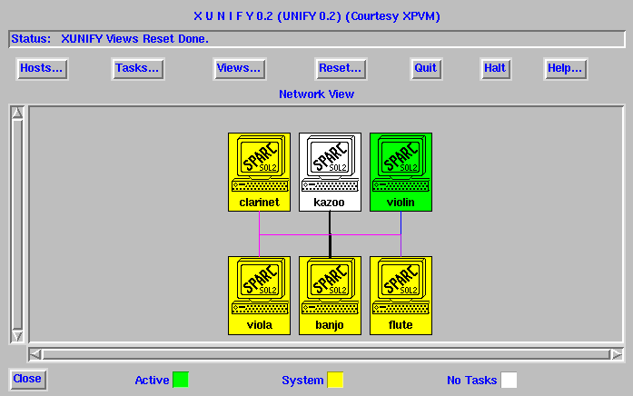Click the vertical scrollbar down arrow
633x396 pixels.
click(x=17, y=336)
